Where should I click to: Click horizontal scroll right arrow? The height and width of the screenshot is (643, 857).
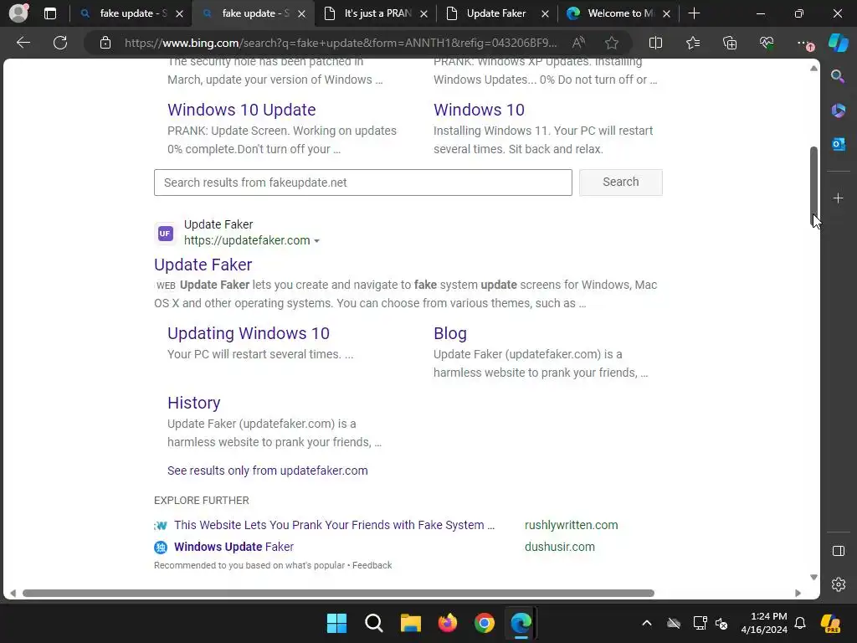pos(798,594)
